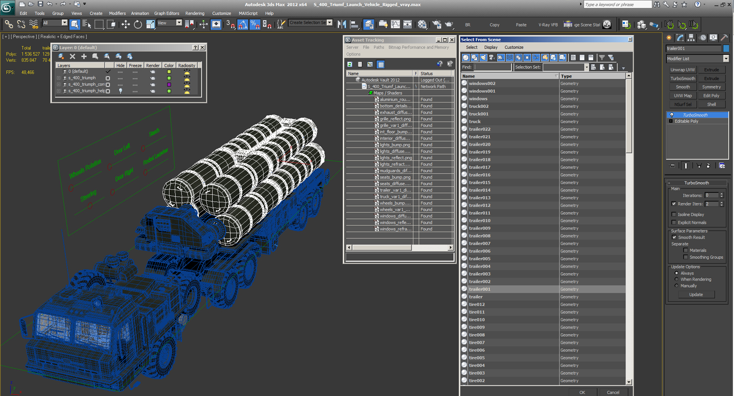Open the Modifier List dropdown
This screenshot has height=396, width=734.
[697, 58]
